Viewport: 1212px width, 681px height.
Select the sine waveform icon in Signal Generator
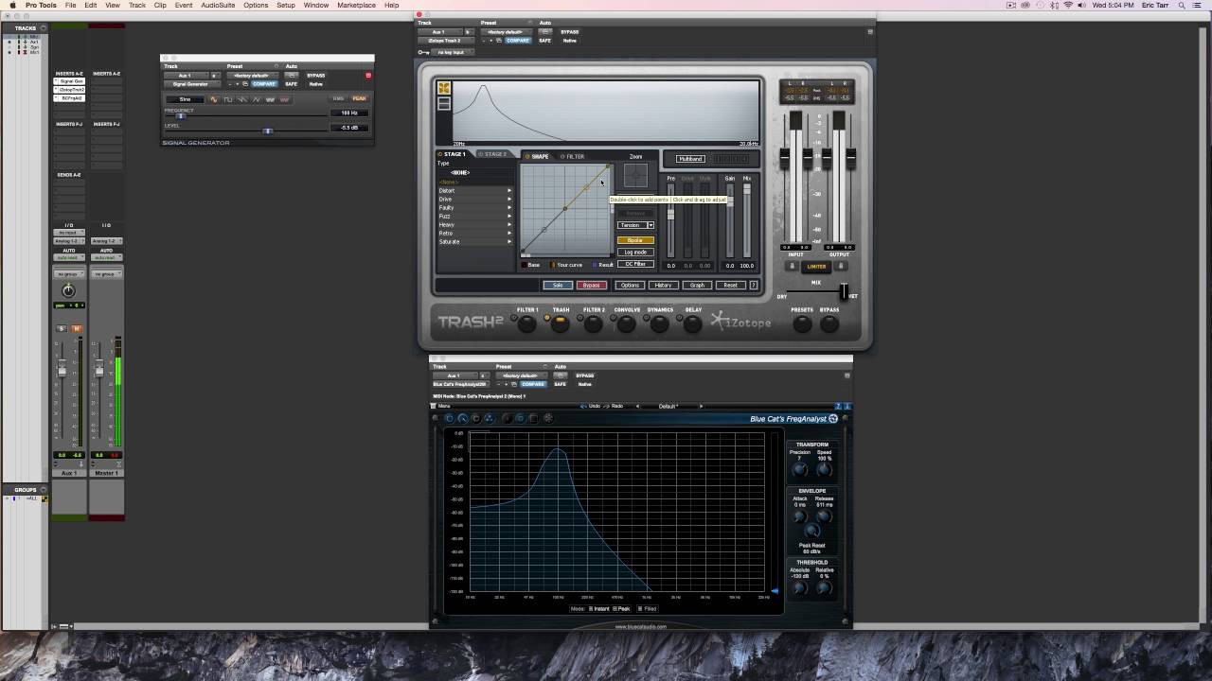(214, 99)
